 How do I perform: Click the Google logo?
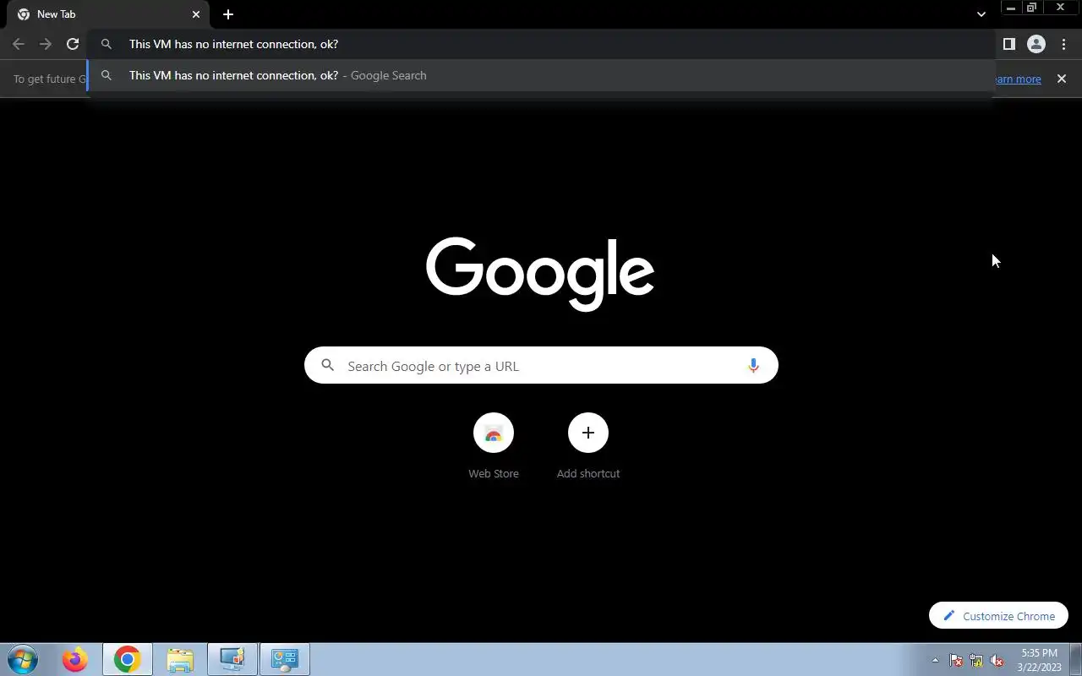pyautogui.click(x=540, y=273)
